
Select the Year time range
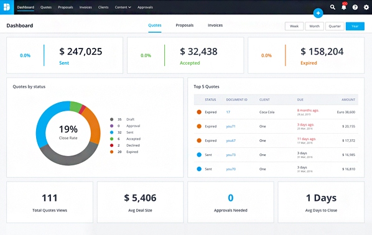(355, 26)
